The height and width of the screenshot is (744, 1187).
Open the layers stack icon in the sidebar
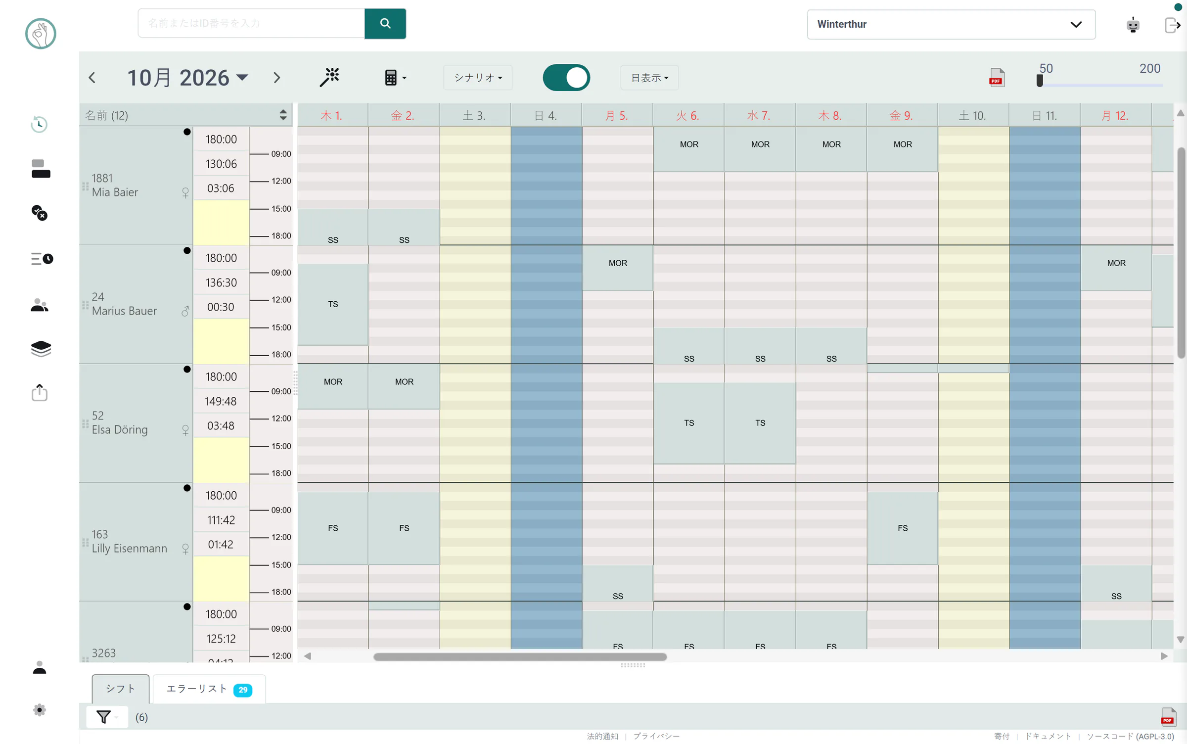[41, 349]
